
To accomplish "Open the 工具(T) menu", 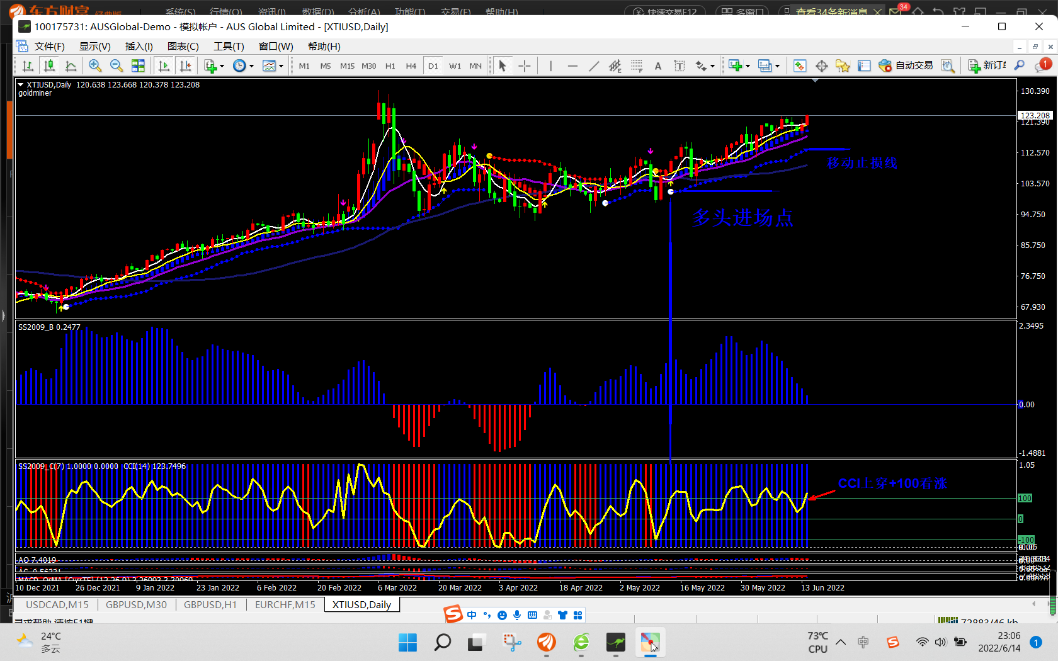I will (229, 47).
